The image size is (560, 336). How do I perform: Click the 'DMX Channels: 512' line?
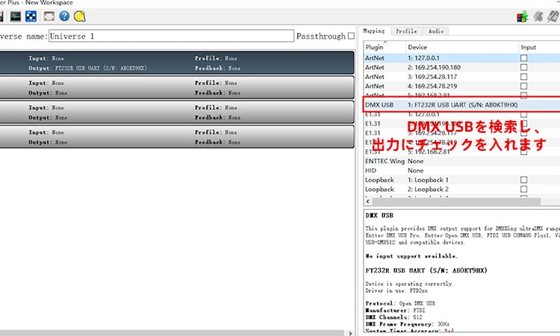tap(394, 317)
